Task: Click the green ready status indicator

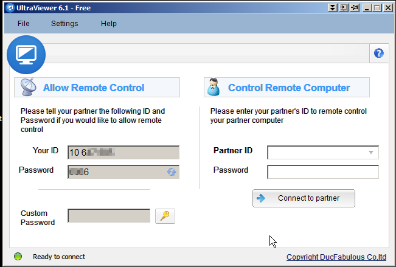Action: click(18, 257)
